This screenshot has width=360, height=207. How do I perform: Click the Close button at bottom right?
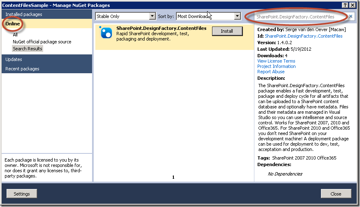(336, 193)
